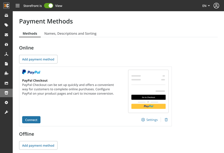Click the XC logo in the top corner

point(6,6)
